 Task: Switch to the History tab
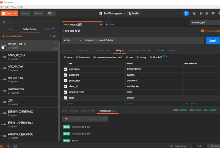click(x=9, y=29)
